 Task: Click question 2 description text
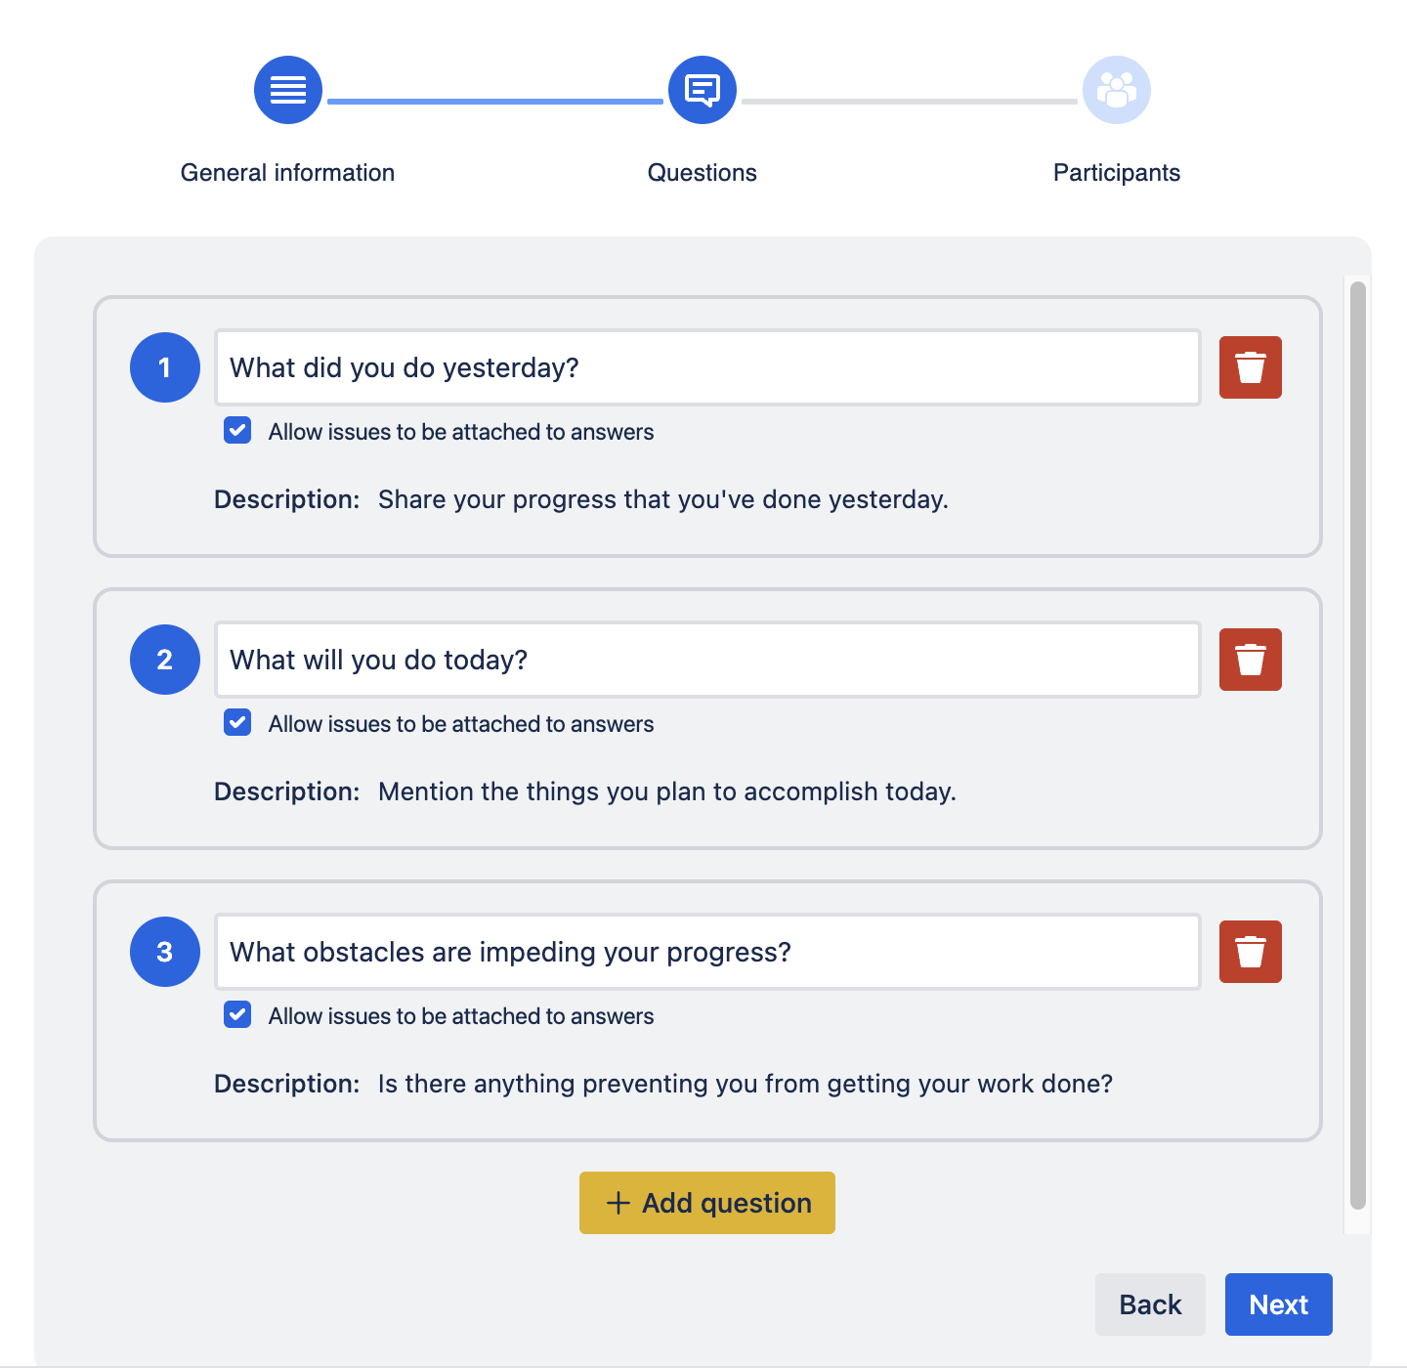(x=666, y=791)
